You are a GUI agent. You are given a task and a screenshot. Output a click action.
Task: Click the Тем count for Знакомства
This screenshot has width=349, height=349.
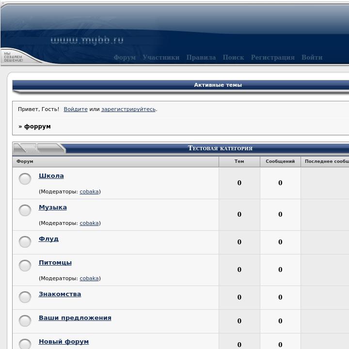point(239,297)
